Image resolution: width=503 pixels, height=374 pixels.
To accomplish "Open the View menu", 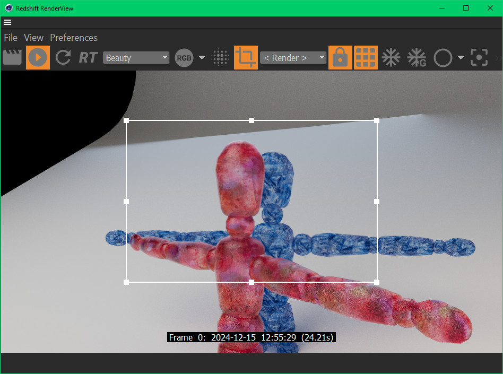I will pyautogui.click(x=33, y=38).
